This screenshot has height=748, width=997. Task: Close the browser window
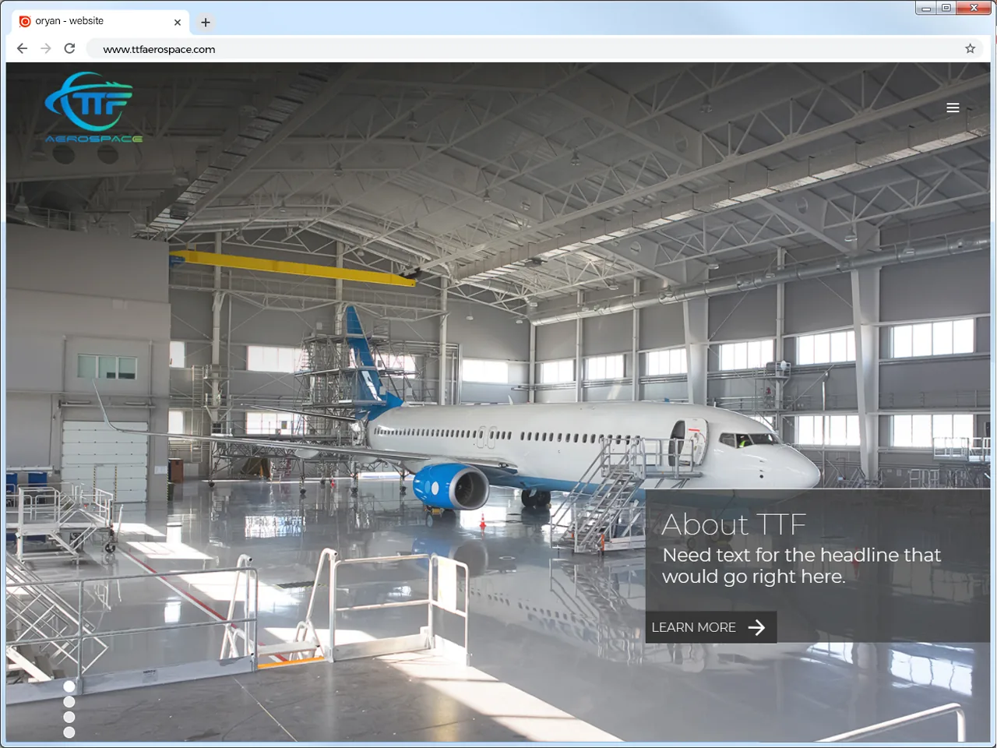tap(974, 8)
